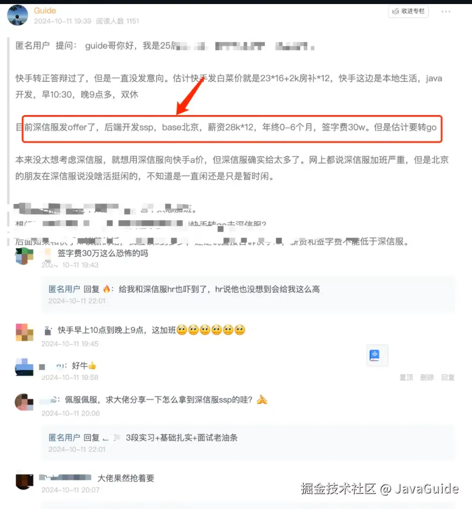472x509 pixels.
Task: Click the 阅读人数 1151 reader count
Action: click(x=117, y=21)
